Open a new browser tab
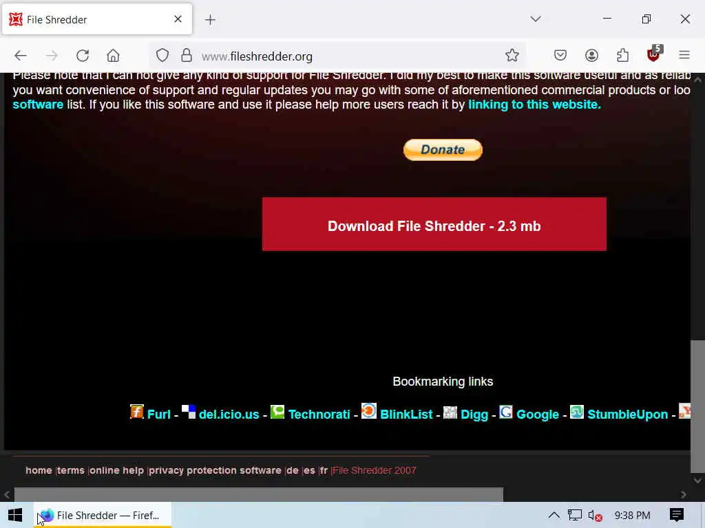The image size is (705, 528). tap(210, 20)
